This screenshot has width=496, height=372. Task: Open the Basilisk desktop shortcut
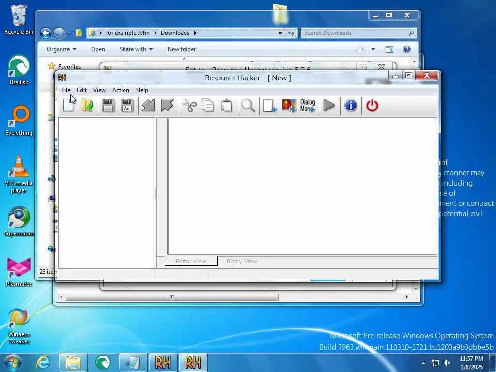click(19, 70)
